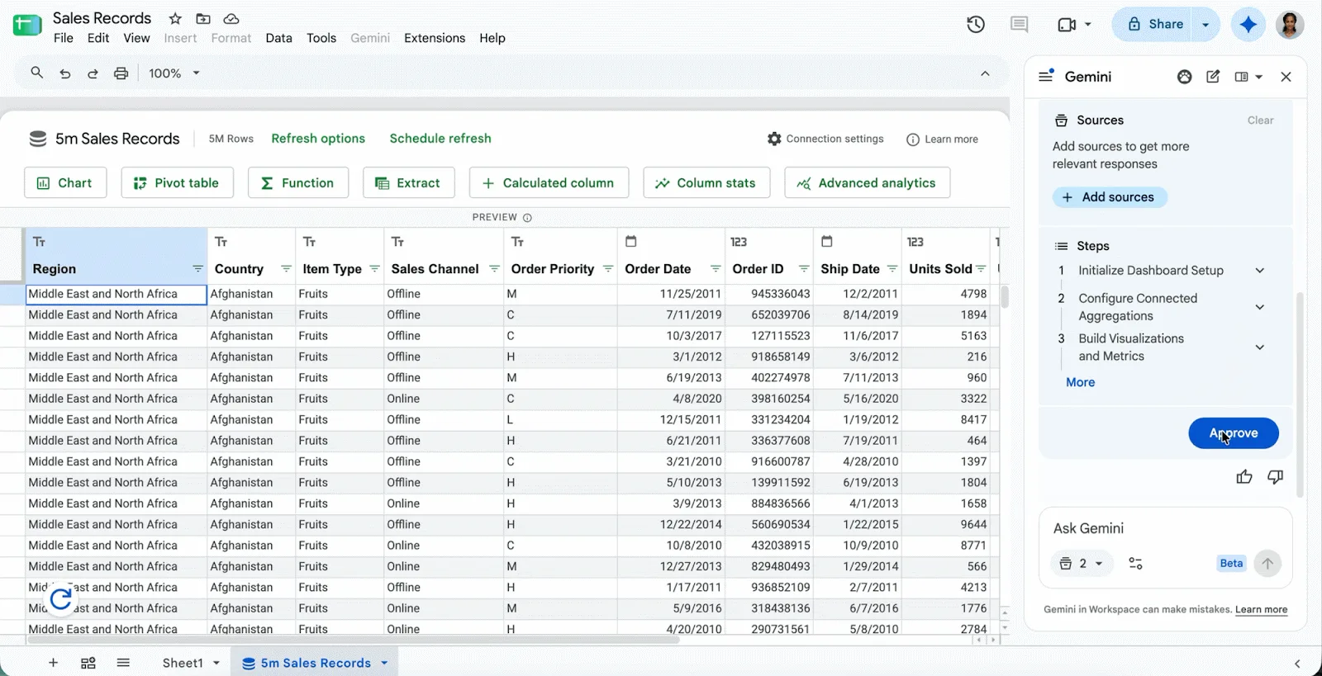Open the Gemini gems icon in panel
The height and width of the screenshot is (676, 1322).
tap(1185, 77)
